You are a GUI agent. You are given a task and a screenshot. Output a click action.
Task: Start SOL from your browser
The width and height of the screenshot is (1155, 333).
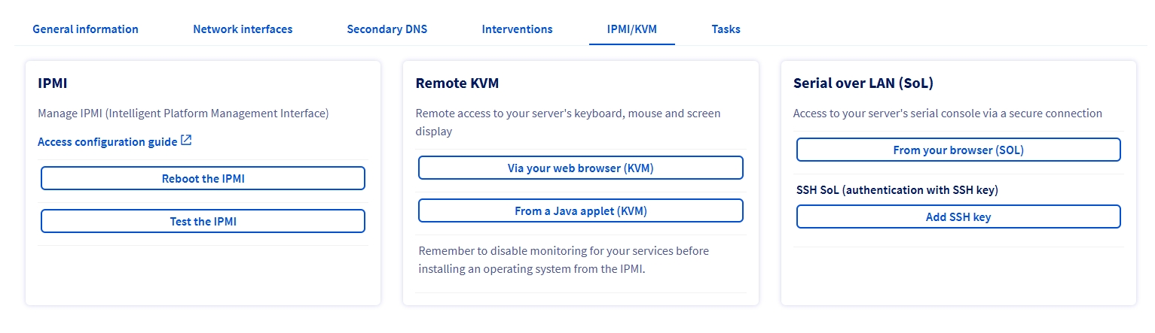click(958, 150)
